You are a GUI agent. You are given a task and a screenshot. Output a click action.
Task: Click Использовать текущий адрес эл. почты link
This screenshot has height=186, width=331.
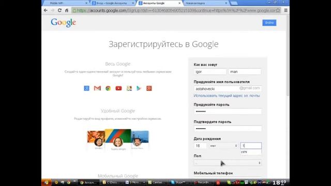pos(227,96)
